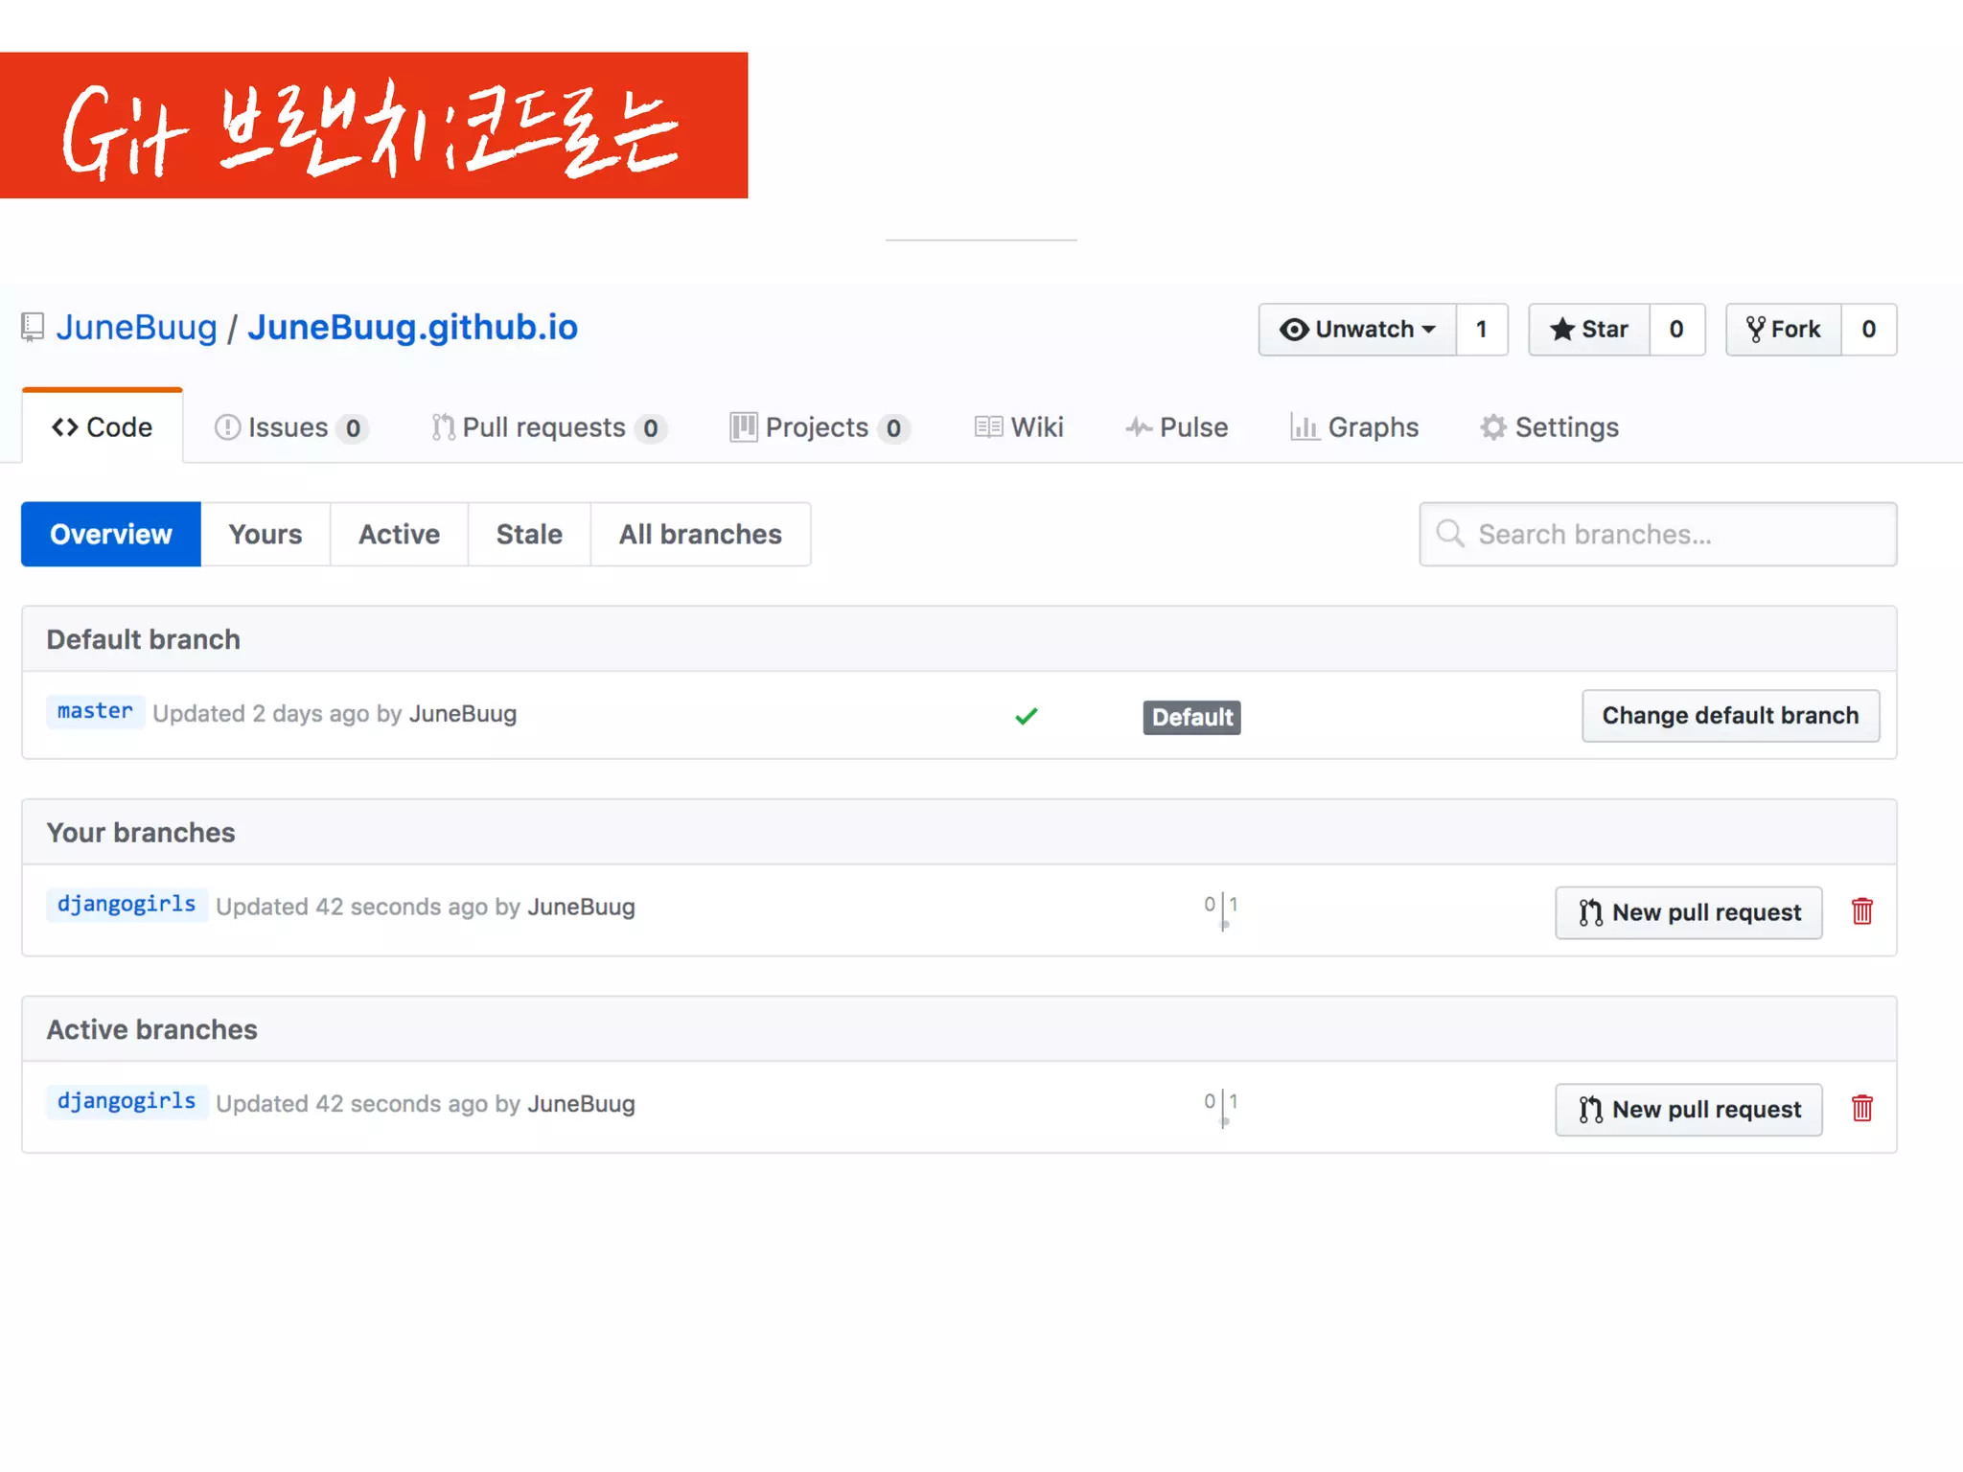View the watchers count of 1
Screen dimensions: 1963x1472
tap(1482, 330)
